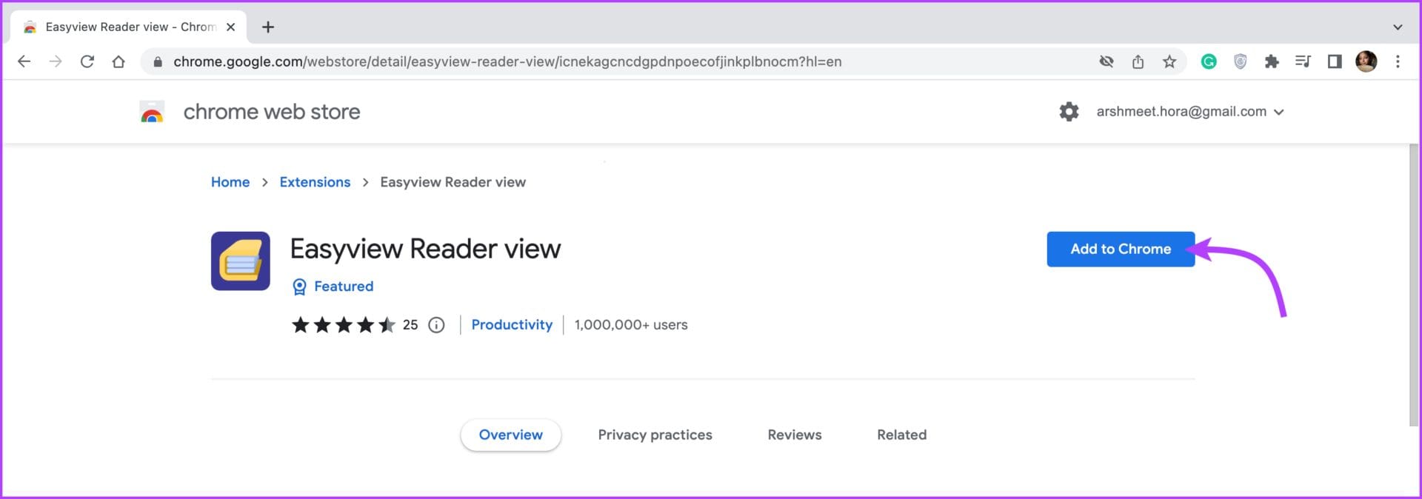The height and width of the screenshot is (499, 1422).
Task: Click the Easyview Reader view breadcrumb text
Action: point(453,182)
